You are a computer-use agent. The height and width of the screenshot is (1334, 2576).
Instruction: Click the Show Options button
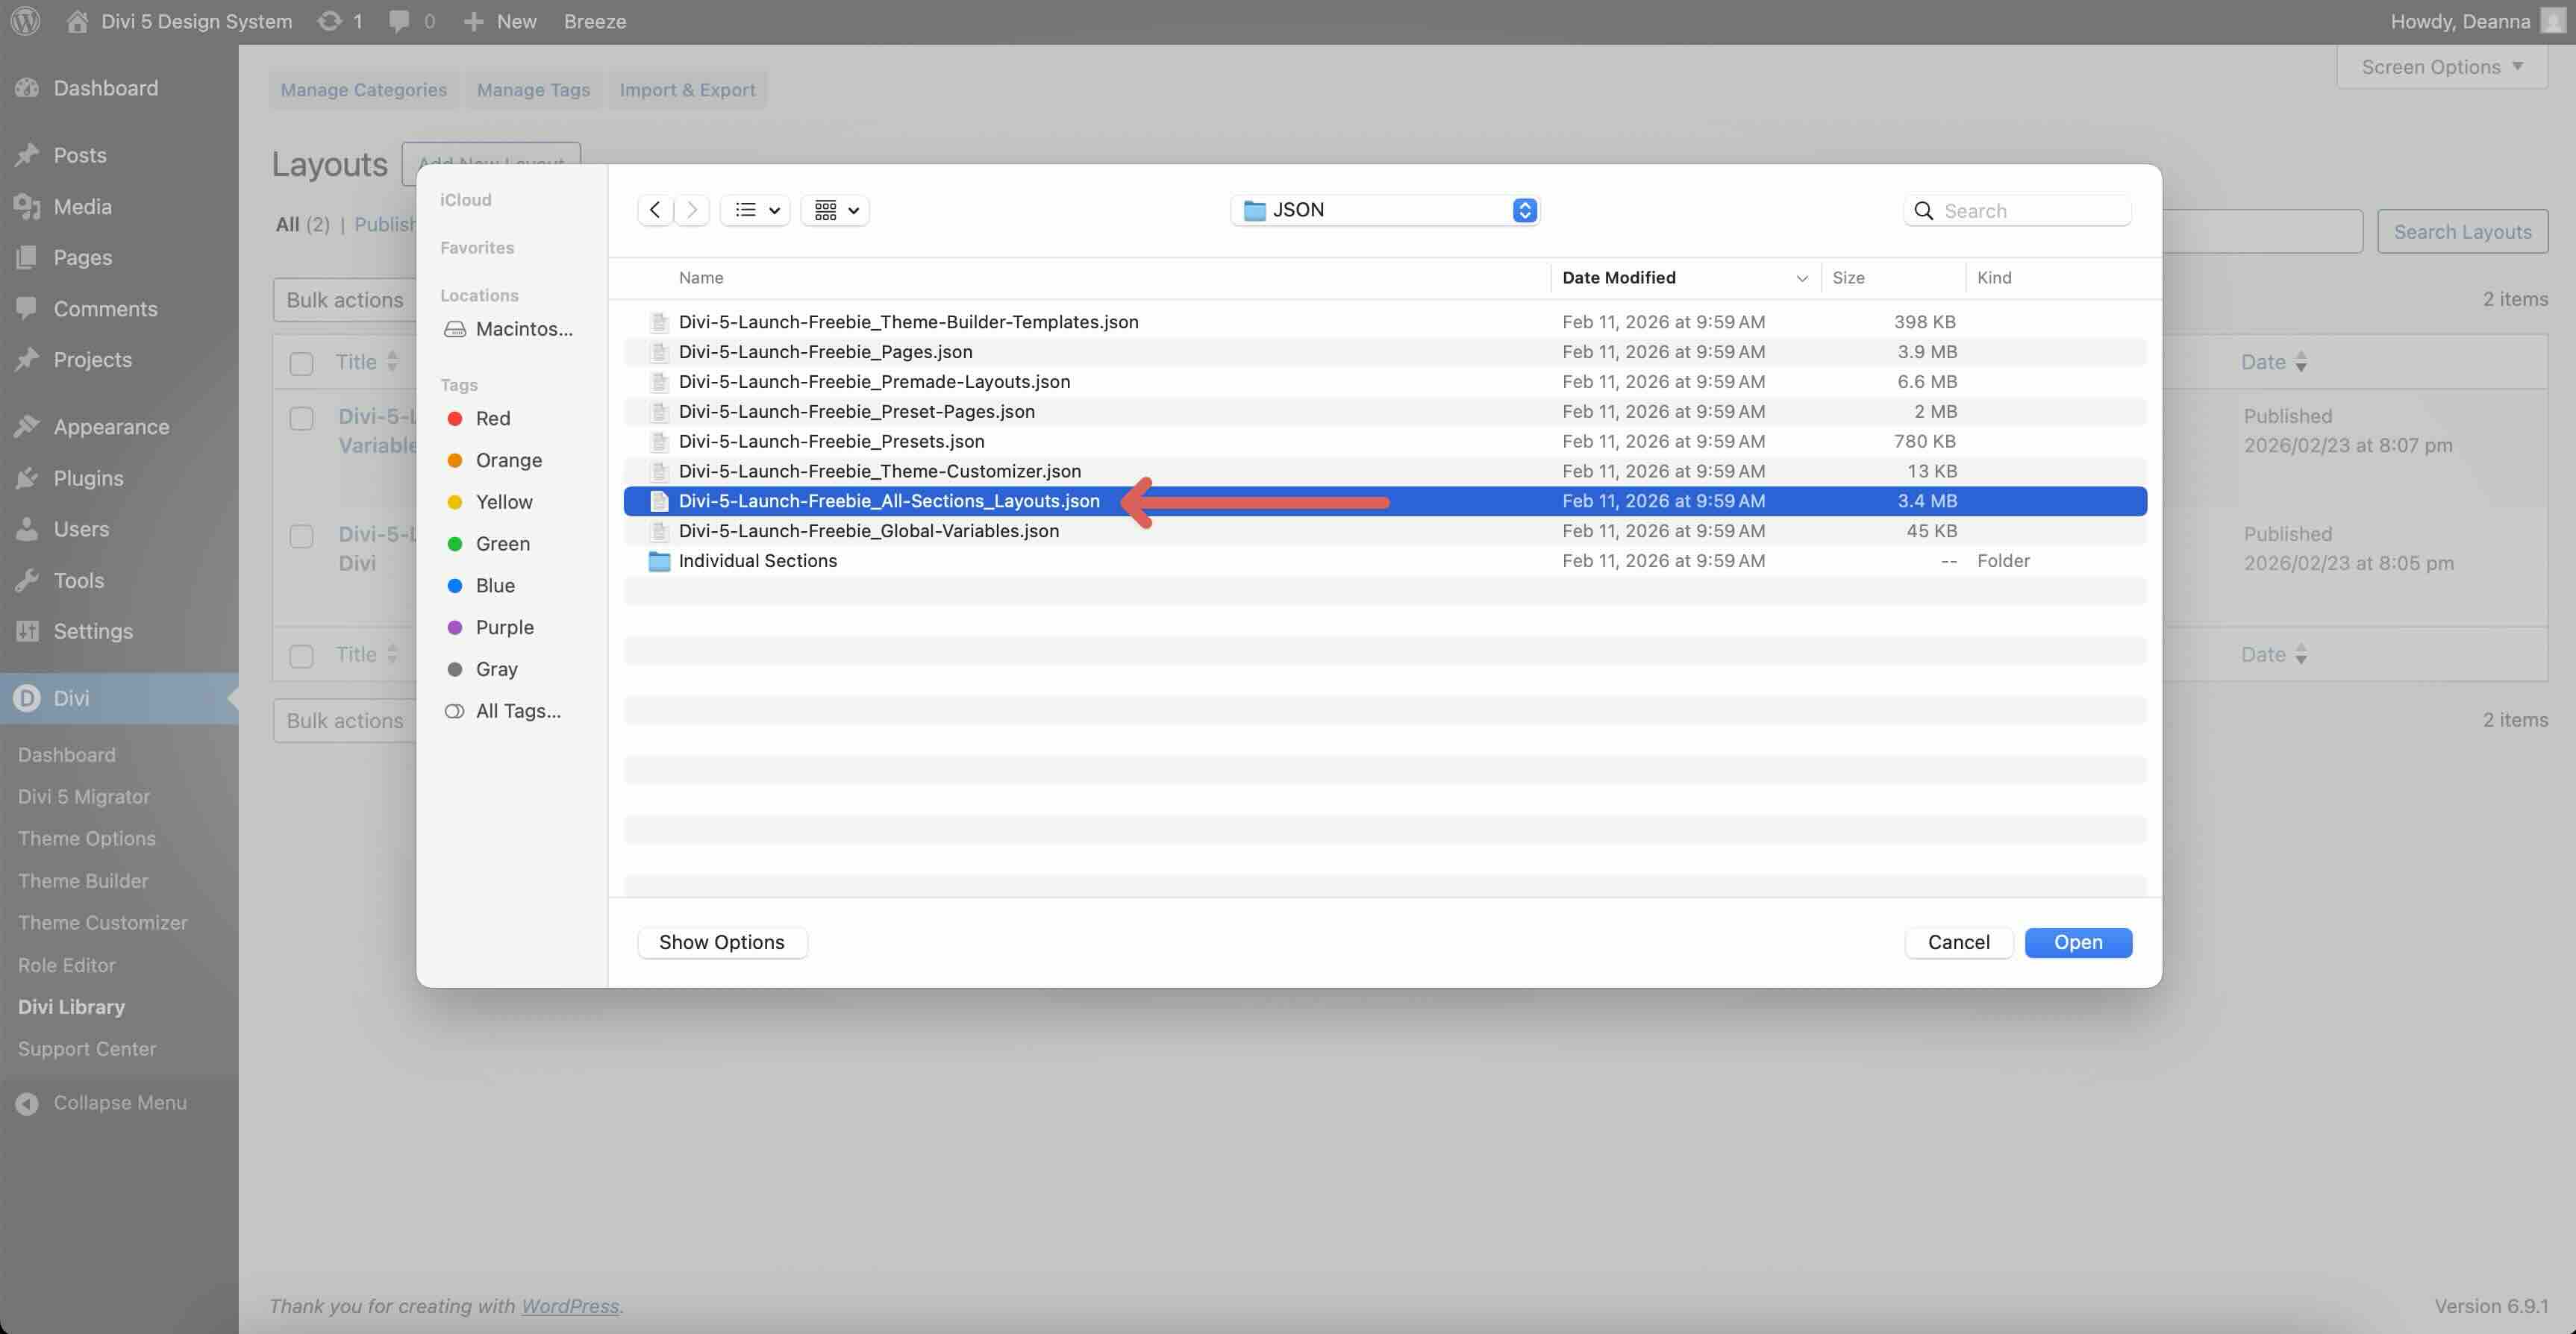point(721,942)
